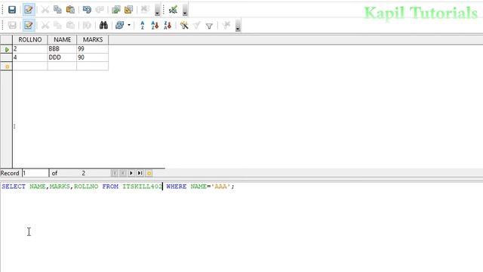The image size is (483, 272).
Task: Click the FROM keyword in SQL statement
Action: [x=110, y=187]
